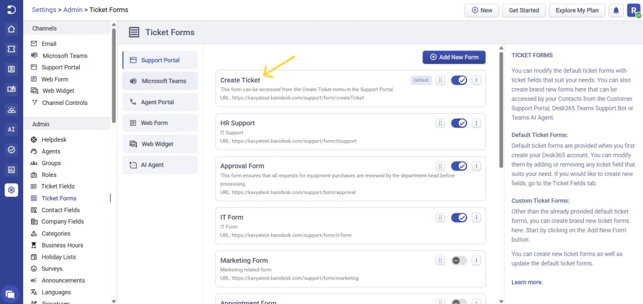Screen dimensions: 643x304
Task: Go to Settings breadcrumb link
Action: [x=44, y=10]
